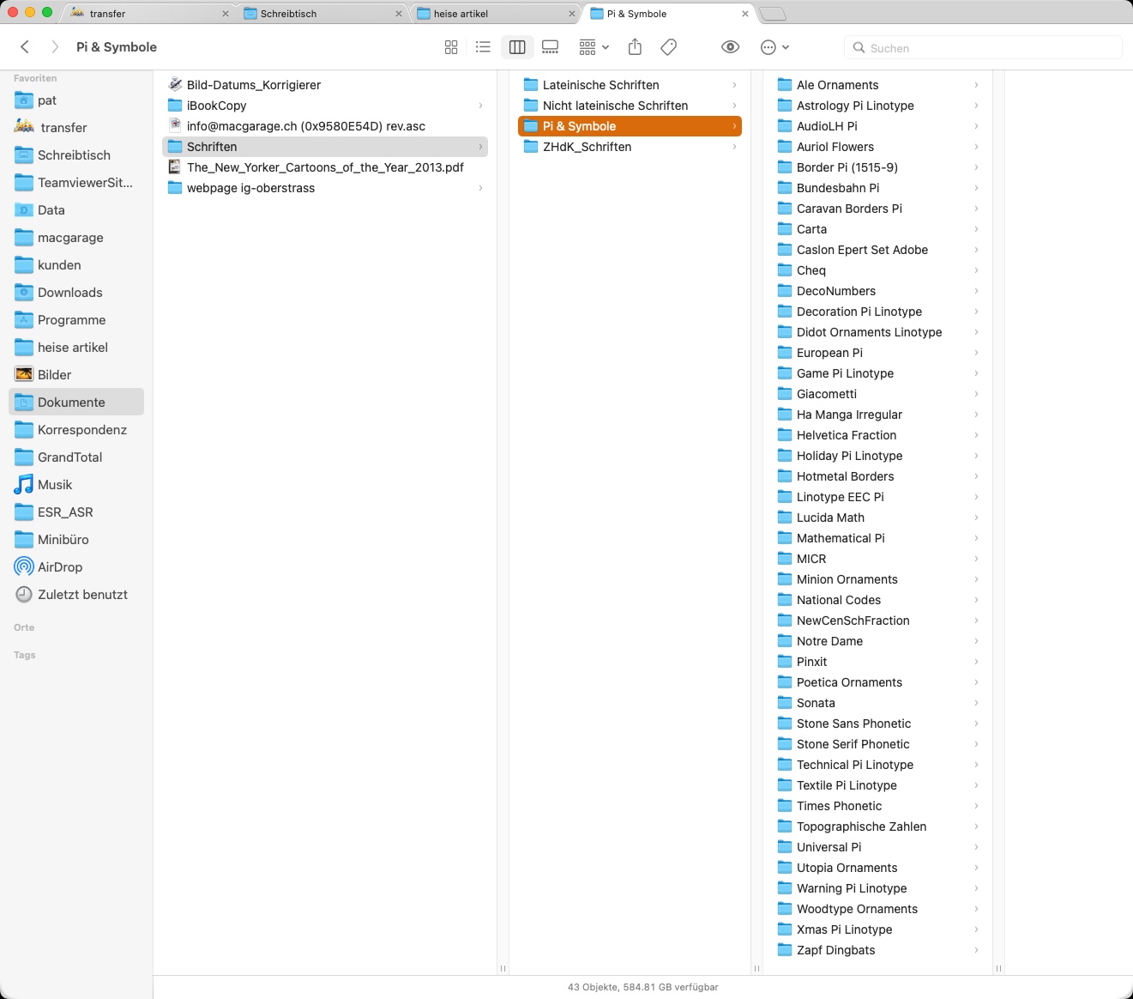Screen dimensions: 1133x999
Task: Switch to the Schreibtisch tab
Action: tap(322, 14)
